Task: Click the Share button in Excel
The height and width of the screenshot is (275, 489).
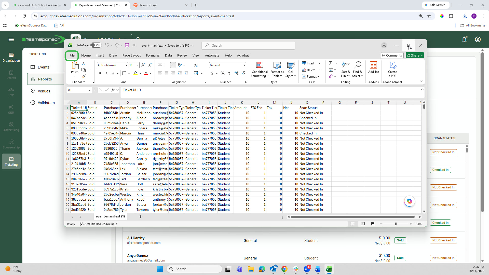Action: (x=415, y=55)
